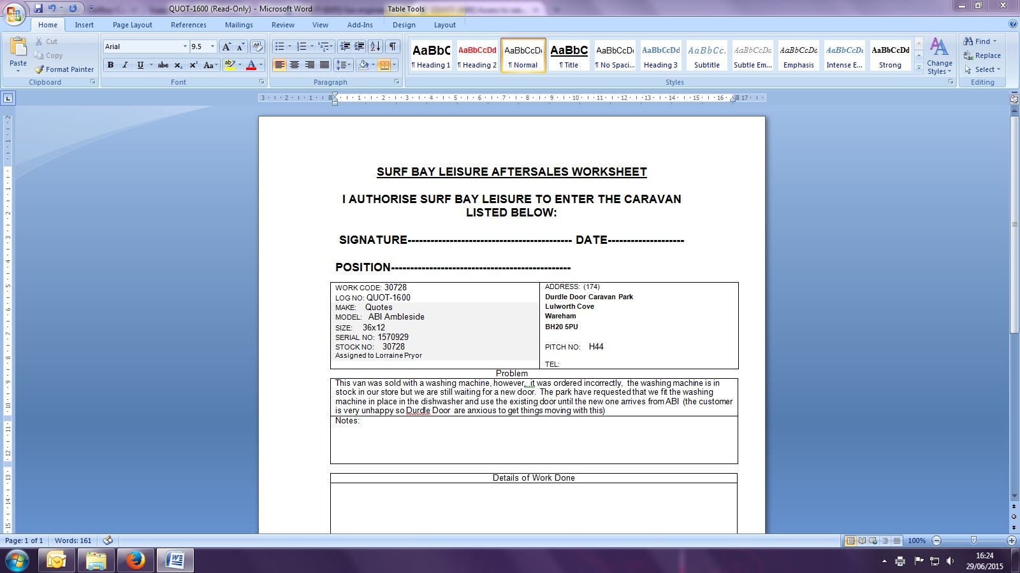
Task: Toggle subscript formatting
Action: 178,65
